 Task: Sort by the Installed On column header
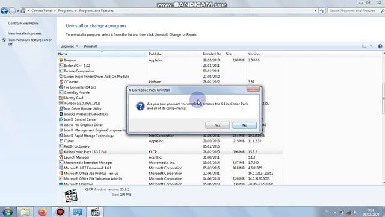[x=212, y=54]
